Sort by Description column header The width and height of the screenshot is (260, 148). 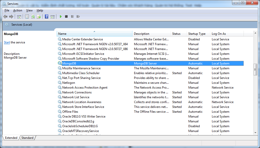[151, 34]
